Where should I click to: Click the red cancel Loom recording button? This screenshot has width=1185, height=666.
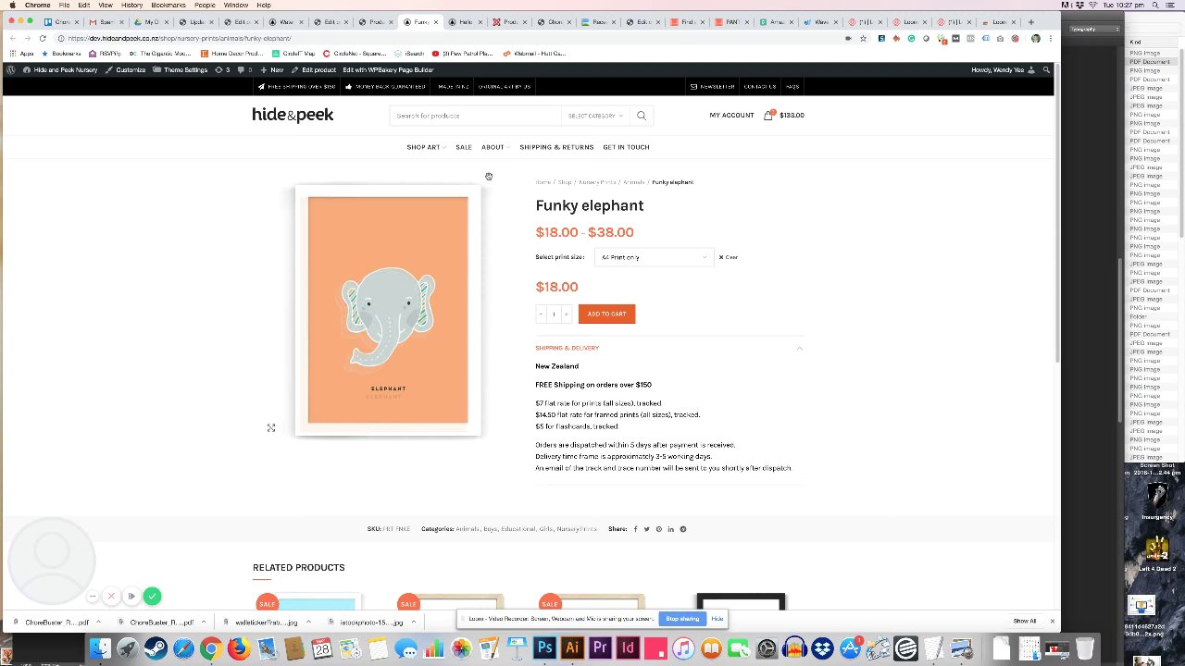click(x=110, y=597)
